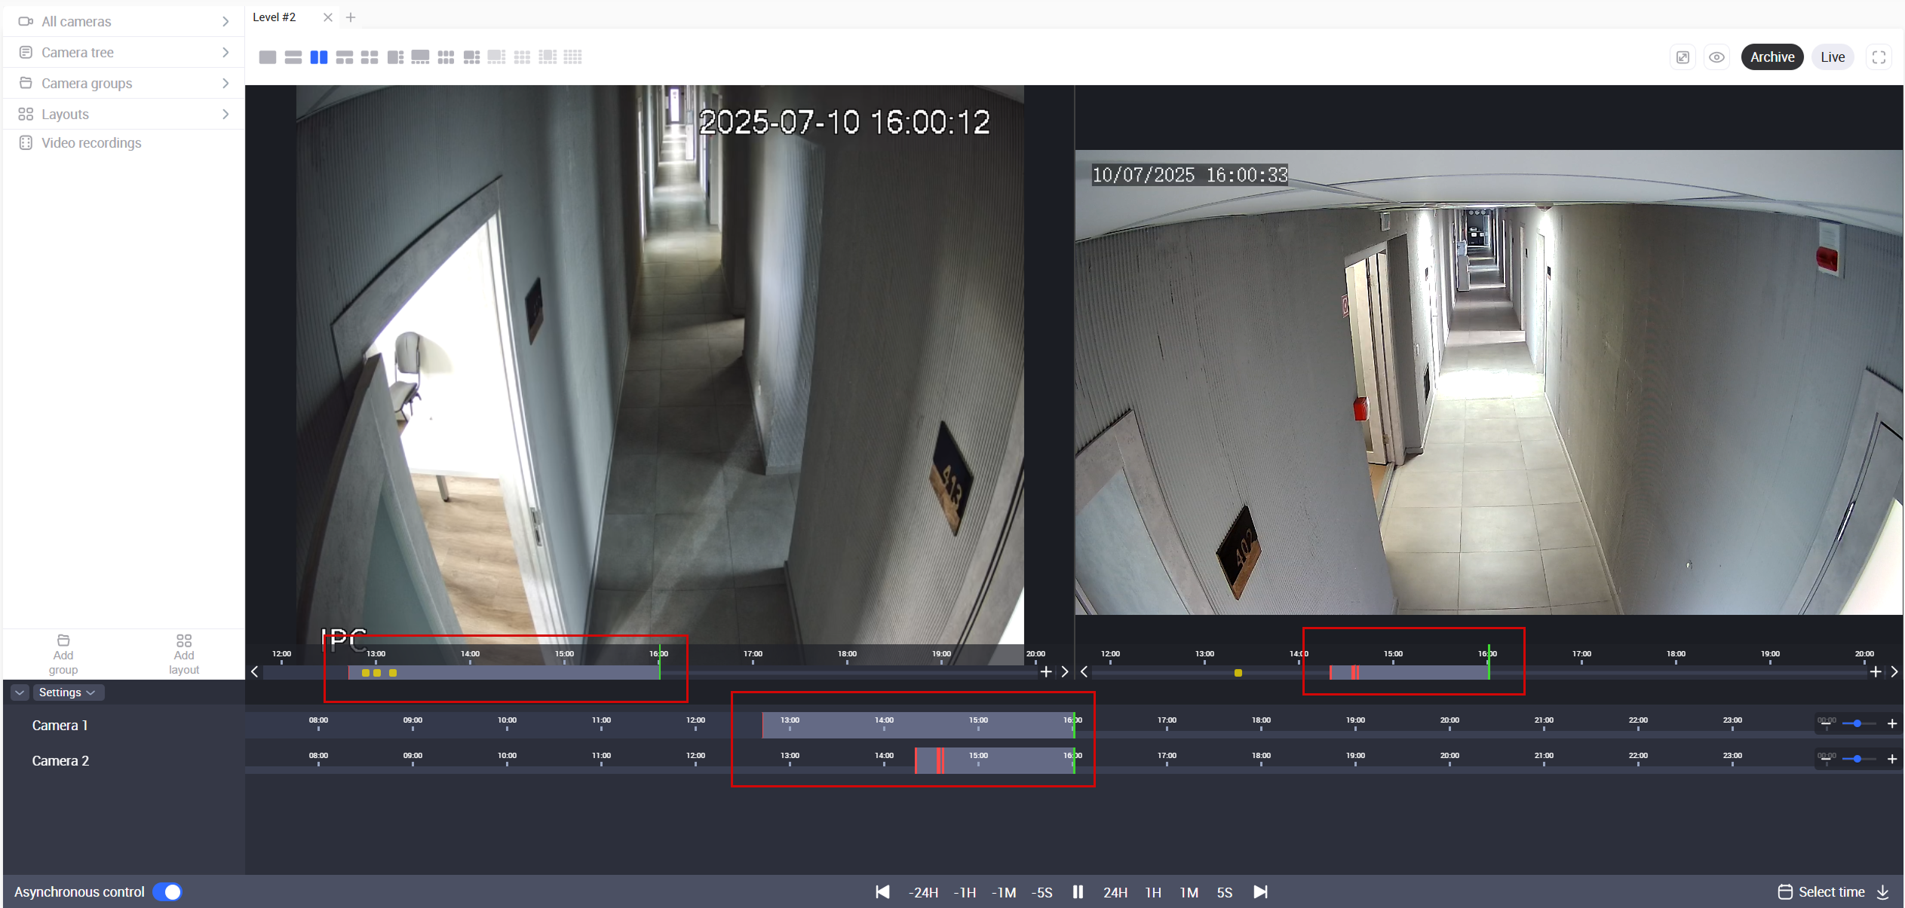1905x908 pixels.
Task: Open the pop-out window icon
Action: (1683, 57)
